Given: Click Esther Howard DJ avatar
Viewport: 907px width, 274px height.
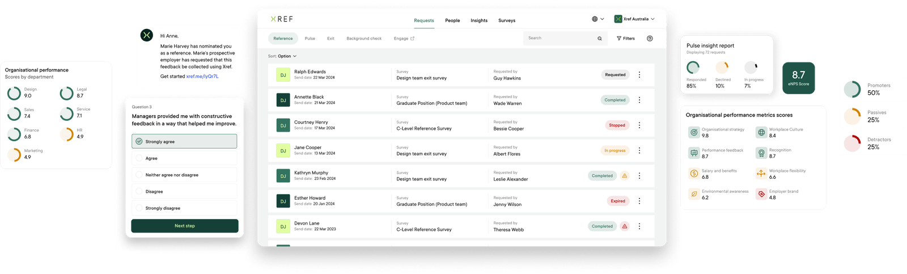Looking at the screenshot, I should click(283, 201).
